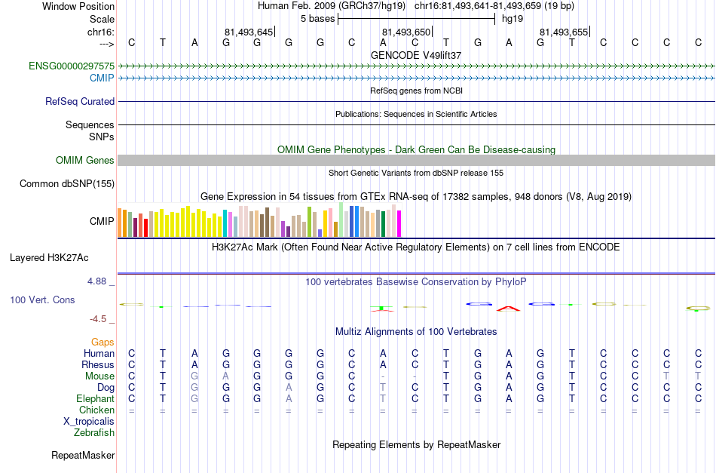Select the Layered H3K27Ac track label
716x473 pixels.
click(x=49, y=258)
